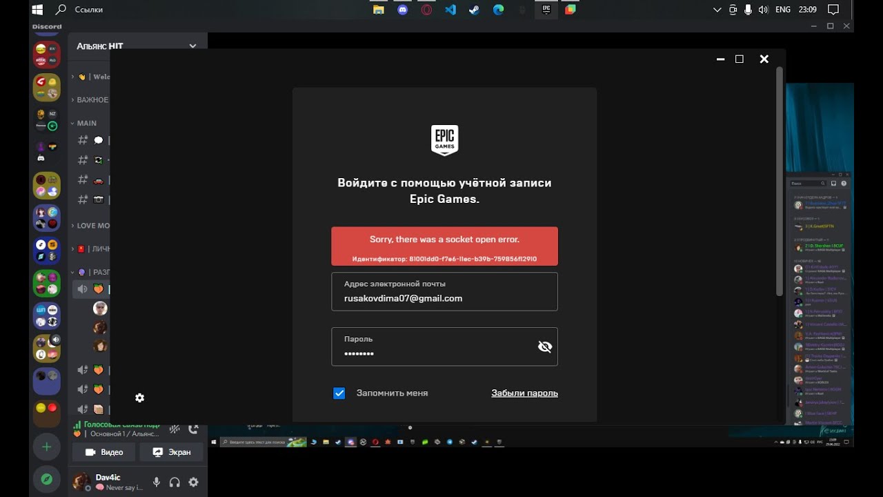Screen dimensions: 883x497
Task: Open File Explorer from taskbar
Action: tap(378, 10)
